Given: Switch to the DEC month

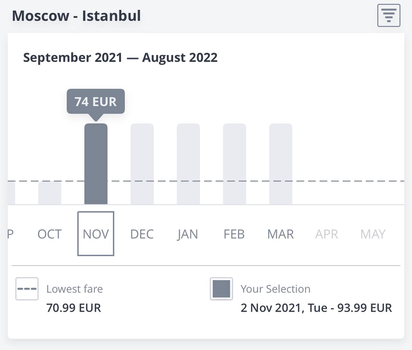Looking at the screenshot, I should pos(142,234).
